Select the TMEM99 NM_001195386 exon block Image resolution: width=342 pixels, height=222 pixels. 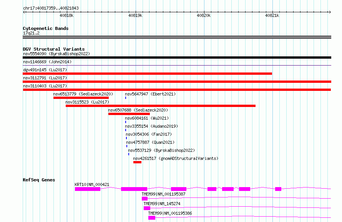click(x=152, y=218)
